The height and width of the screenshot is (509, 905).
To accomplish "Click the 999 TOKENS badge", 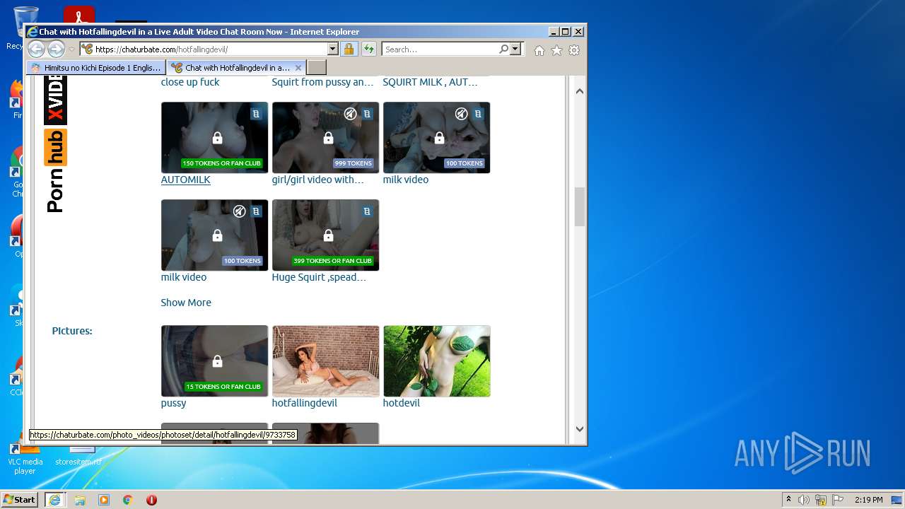I will pos(354,163).
